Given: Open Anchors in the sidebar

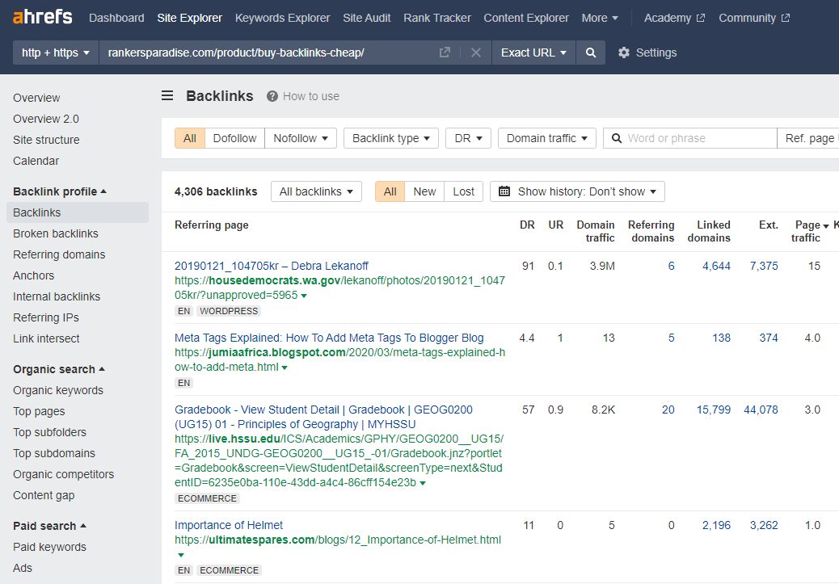Looking at the screenshot, I should click(34, 275).
